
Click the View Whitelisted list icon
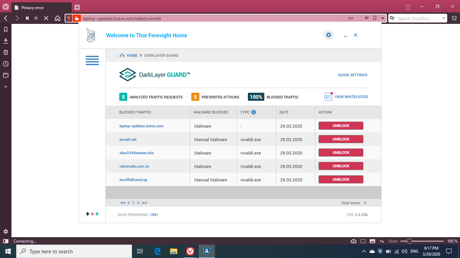(329, 96)
